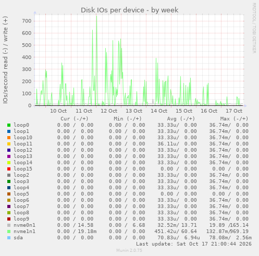
Task: Click the loop13 purple color swatch
Action: [x=9, y=156]
